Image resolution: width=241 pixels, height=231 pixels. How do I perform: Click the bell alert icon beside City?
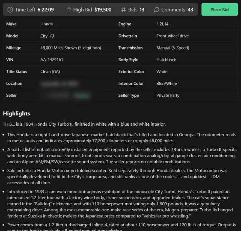click(x=52, y=36)
